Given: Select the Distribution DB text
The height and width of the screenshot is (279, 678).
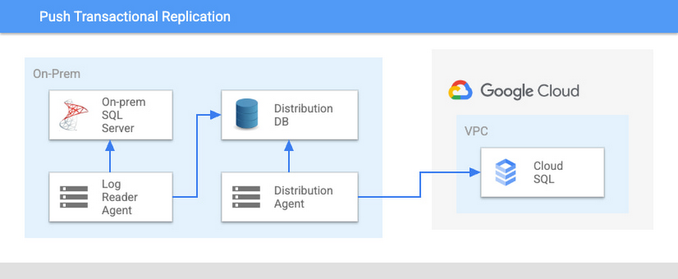Looking at the screenshot, I should 304,115.
